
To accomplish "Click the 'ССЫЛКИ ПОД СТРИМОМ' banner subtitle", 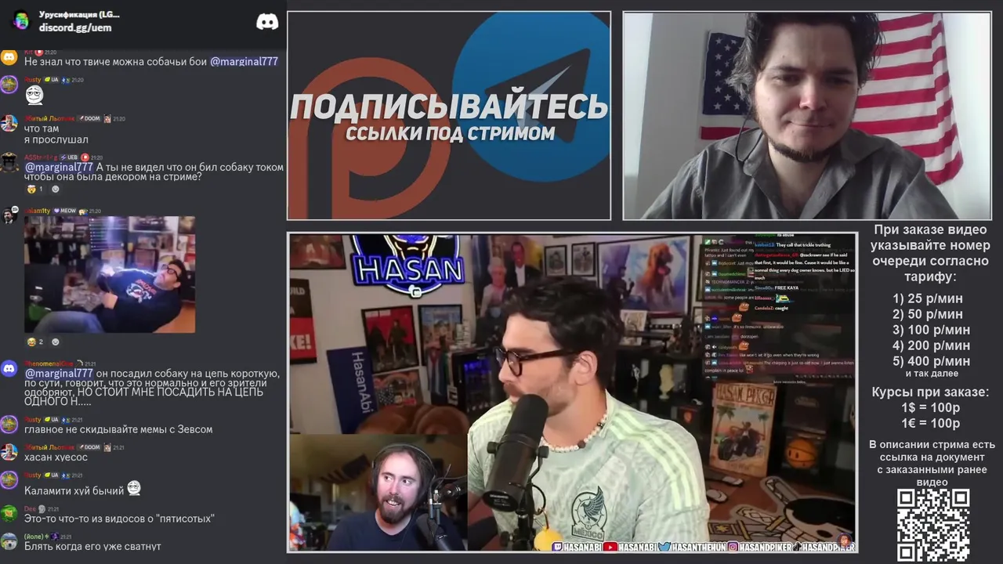I will click(x=450, y=133).
